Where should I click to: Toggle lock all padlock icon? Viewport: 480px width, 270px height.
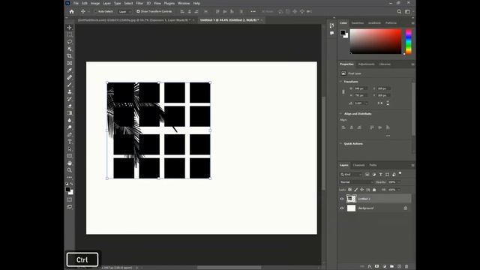[x=374, y=190]
